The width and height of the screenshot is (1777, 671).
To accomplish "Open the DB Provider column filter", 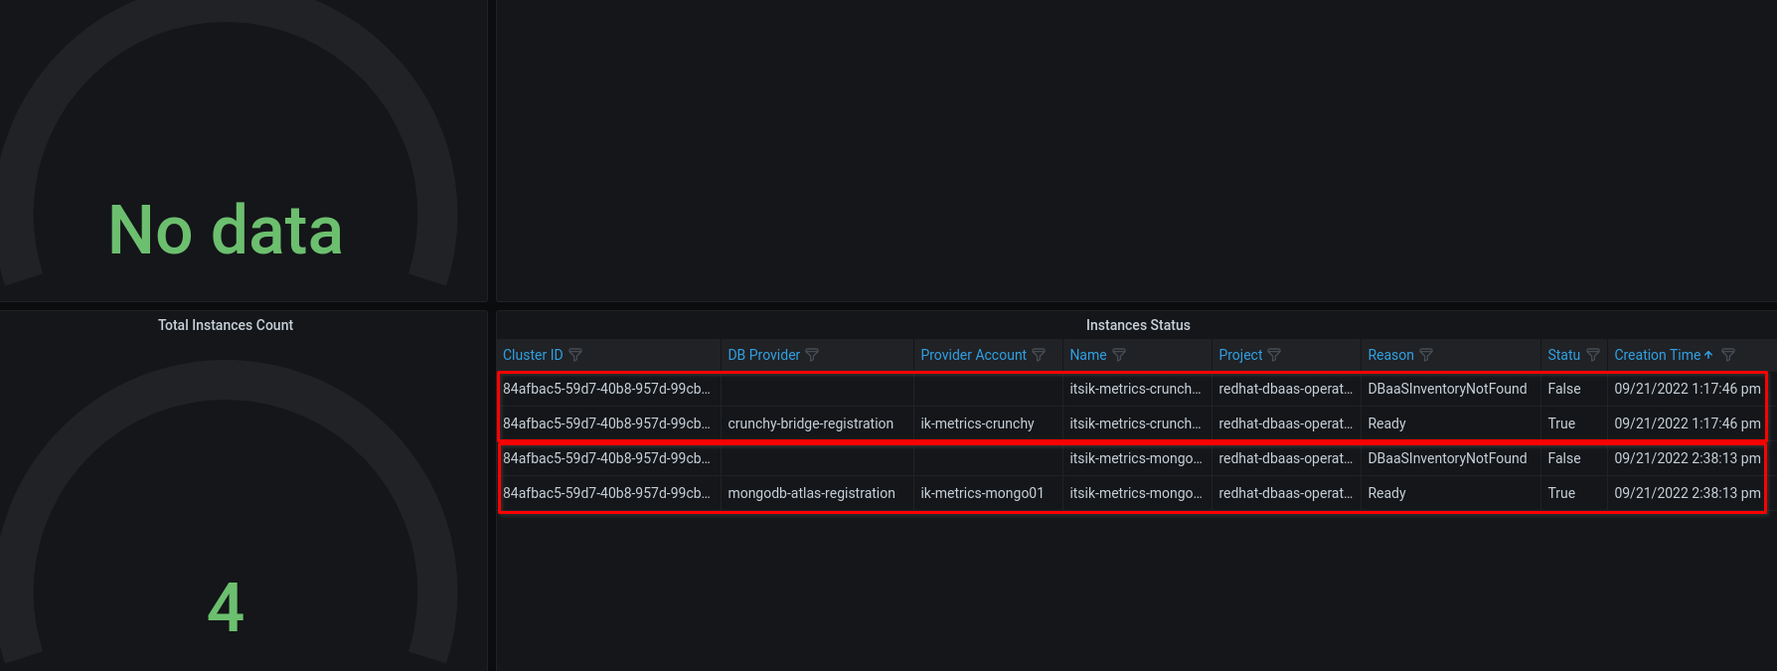I will point(812,355).
